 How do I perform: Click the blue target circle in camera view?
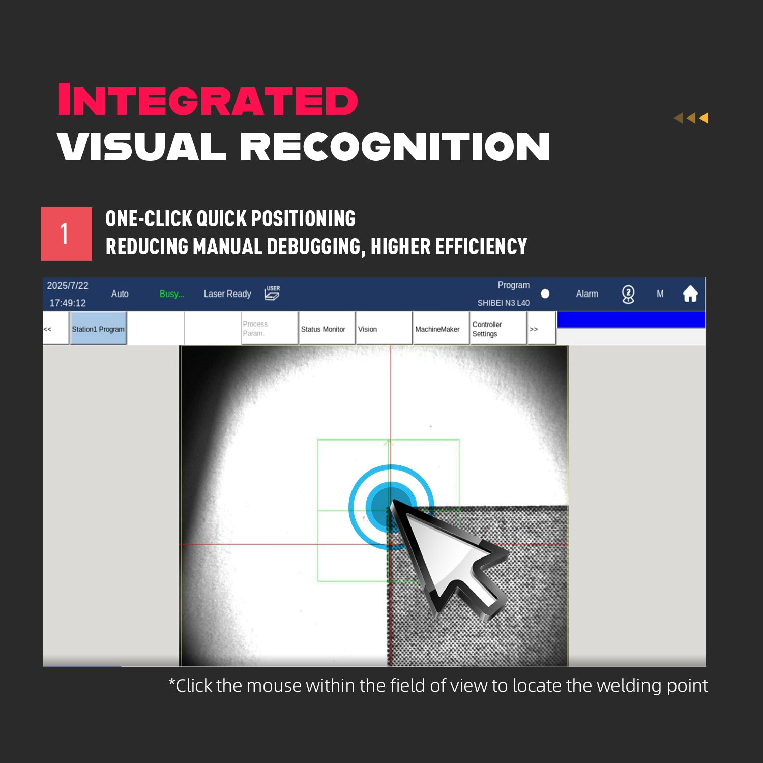click(390, 506)
